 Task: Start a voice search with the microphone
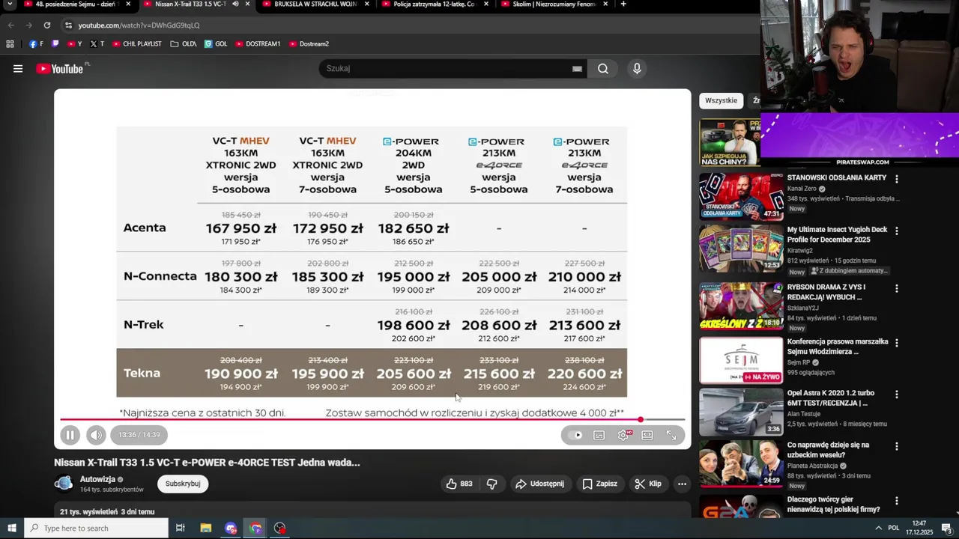tap(637, 68)
